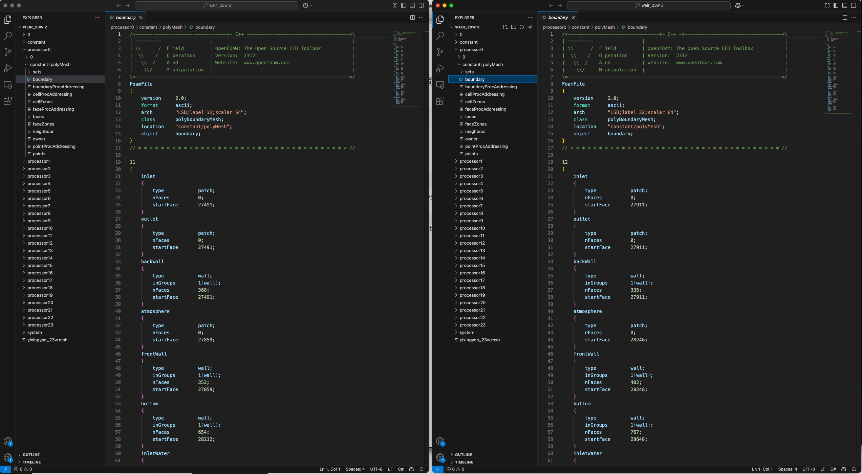Toggle primary sidebar in right window
The height and width of the screenshot is (474, 862).
(x=836, y=5)
